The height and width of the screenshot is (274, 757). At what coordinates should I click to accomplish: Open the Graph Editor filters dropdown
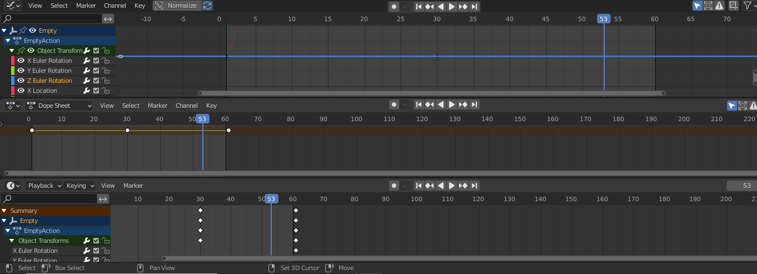point(749,6)
